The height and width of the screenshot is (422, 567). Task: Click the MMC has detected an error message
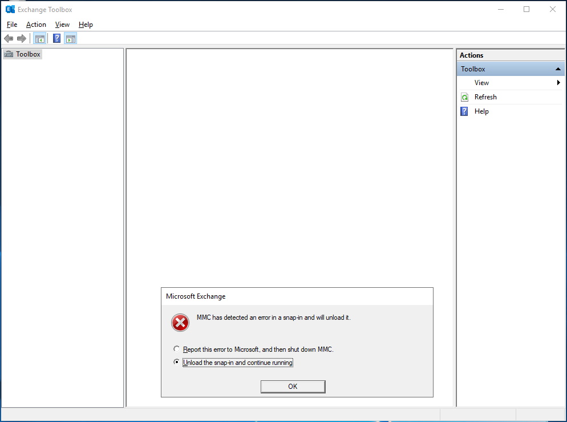click(274, 317)
